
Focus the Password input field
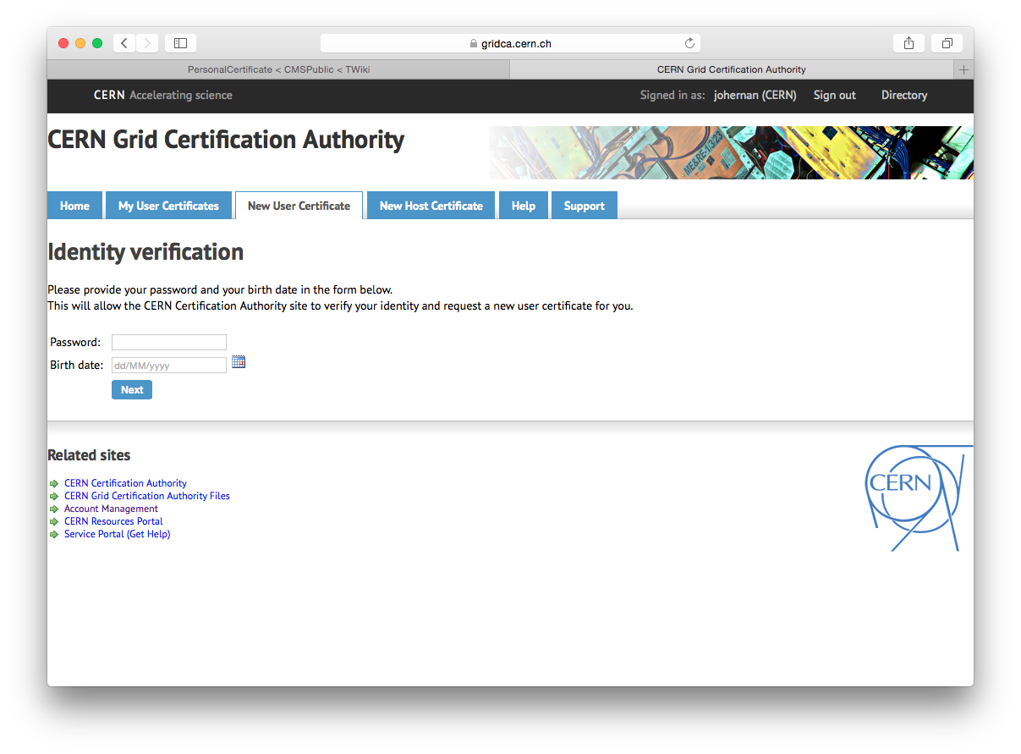coord(169,342)
